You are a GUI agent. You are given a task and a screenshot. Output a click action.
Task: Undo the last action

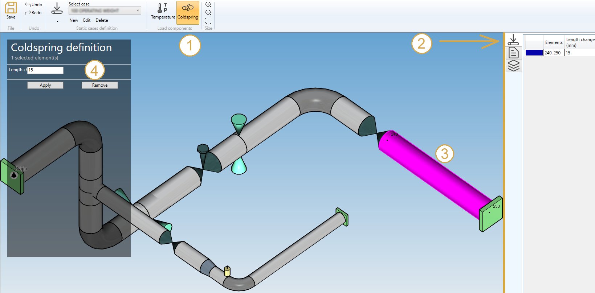(33, 5)
